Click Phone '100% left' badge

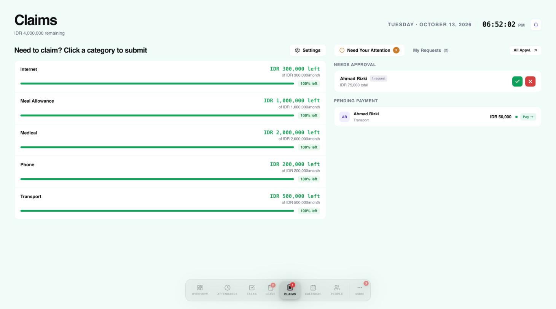tap(309, 179)
